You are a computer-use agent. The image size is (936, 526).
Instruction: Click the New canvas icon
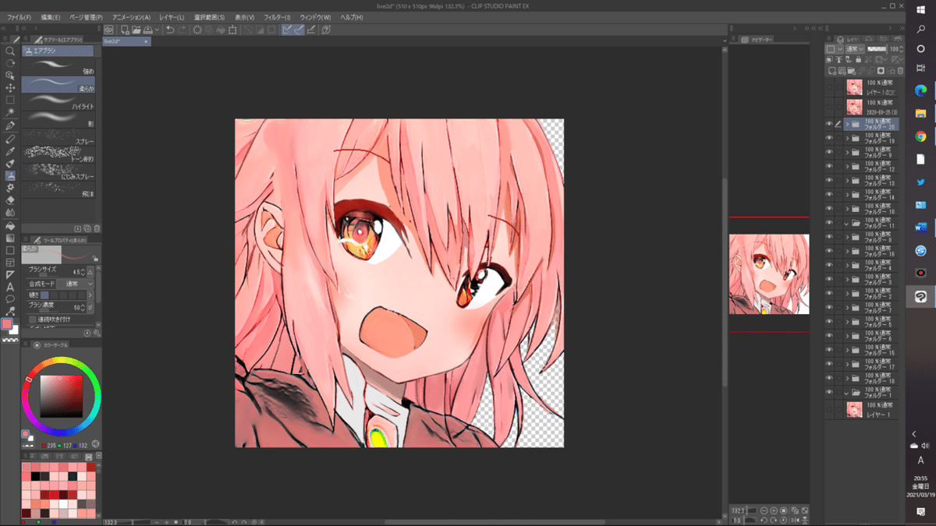click(125, 30)
